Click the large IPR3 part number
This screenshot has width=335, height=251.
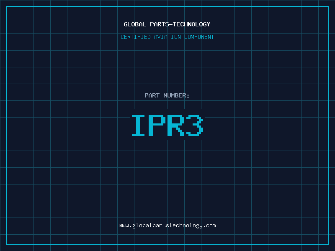[167, 125]
